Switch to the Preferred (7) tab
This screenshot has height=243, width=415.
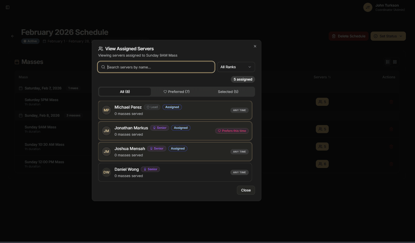click(176, 91)
